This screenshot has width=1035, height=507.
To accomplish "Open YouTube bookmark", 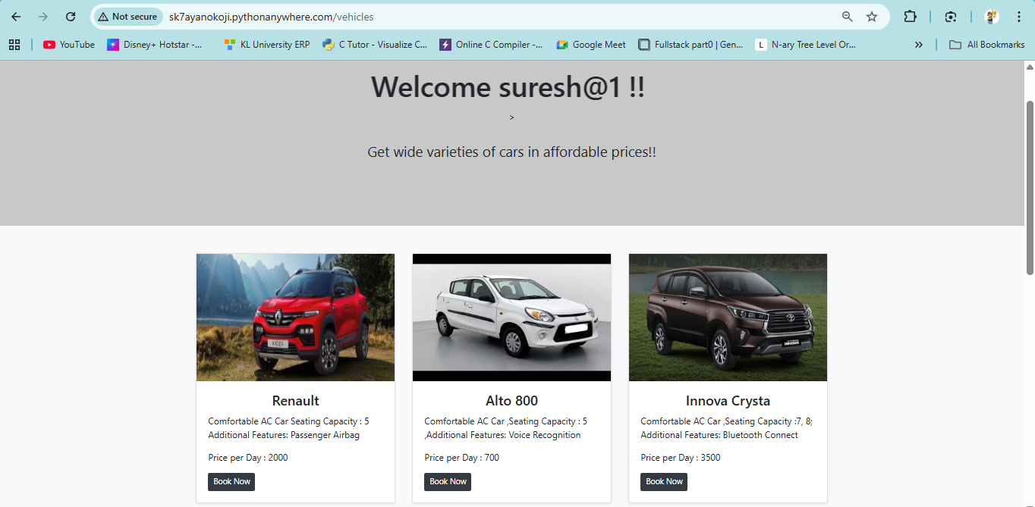I will click(x=69, y=45).
